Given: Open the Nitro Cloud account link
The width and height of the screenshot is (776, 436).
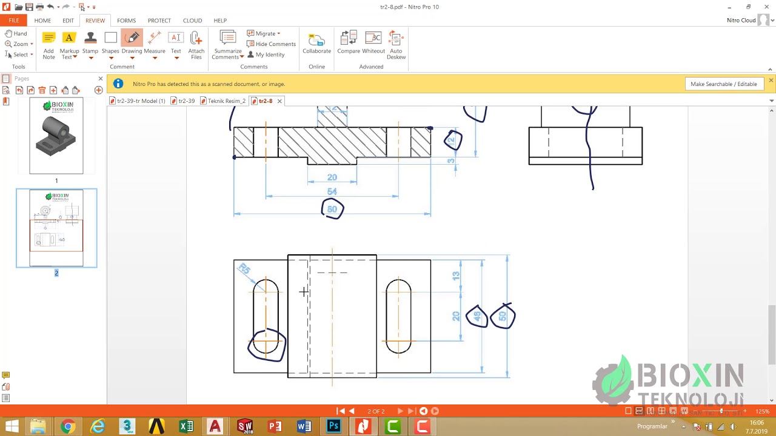Looking at the screenshot, I should click(x=741, y=21).
